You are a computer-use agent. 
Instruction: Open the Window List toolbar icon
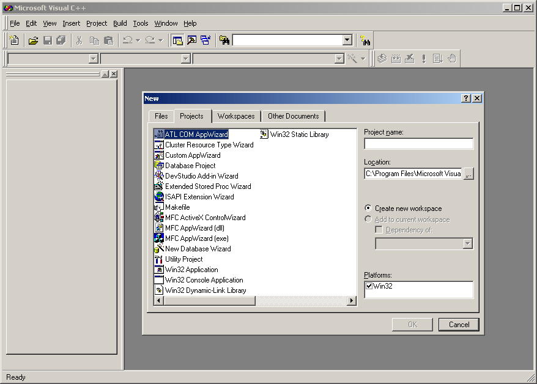(206, 41)
